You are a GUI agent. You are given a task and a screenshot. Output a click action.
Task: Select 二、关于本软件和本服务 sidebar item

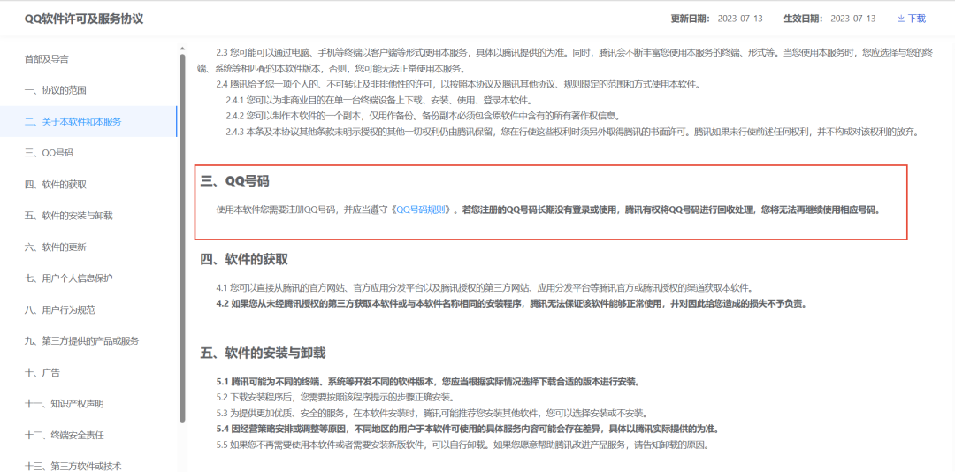pyautogui.click(x=73, y=122)
